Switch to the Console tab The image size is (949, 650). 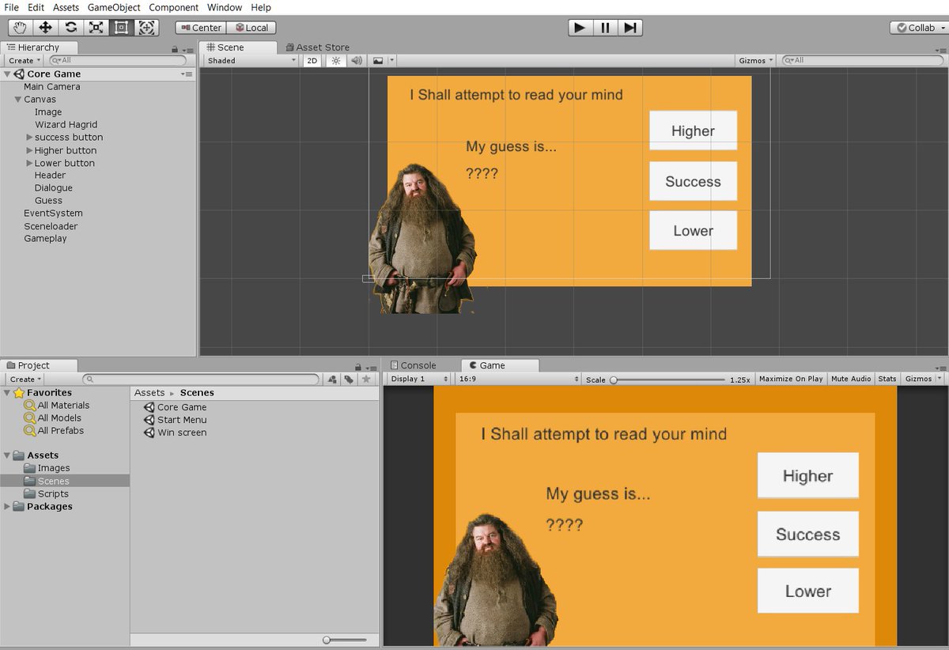[413, 365]
